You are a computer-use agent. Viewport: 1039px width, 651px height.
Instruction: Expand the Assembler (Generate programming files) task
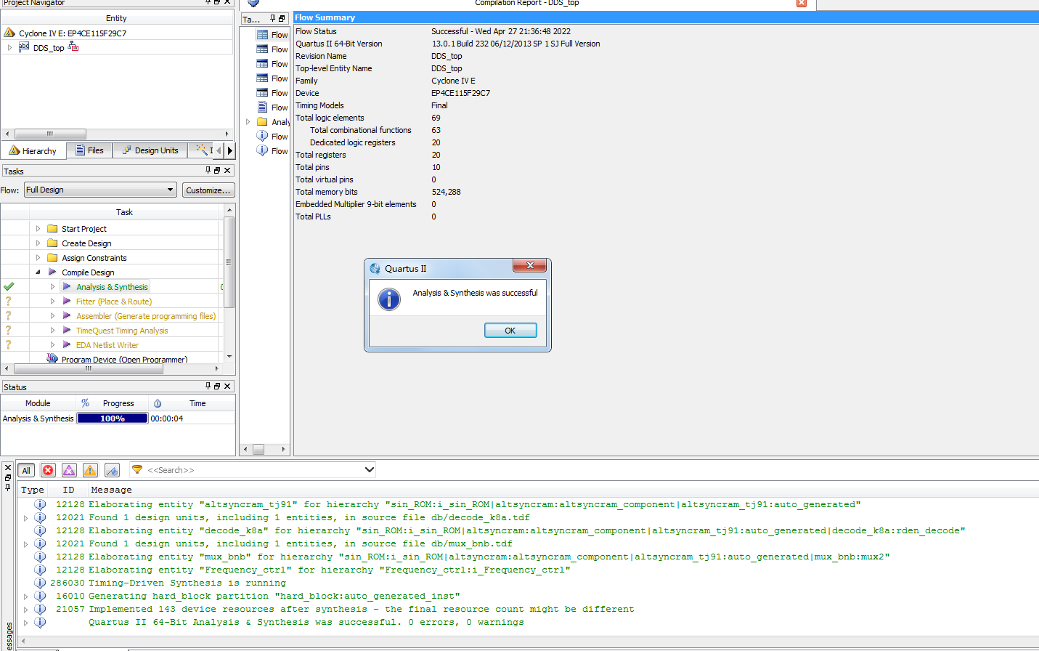[52, 315]
